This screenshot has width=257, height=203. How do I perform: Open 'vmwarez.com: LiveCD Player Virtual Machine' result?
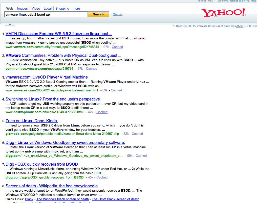tap(47, 77)
